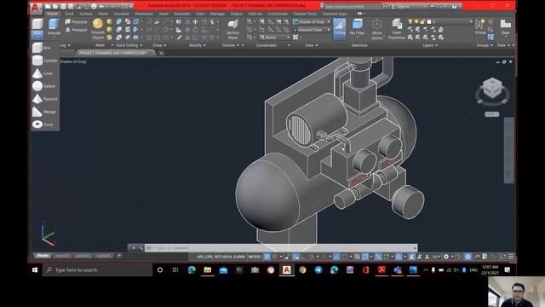Screen dimensions: 545x307
Task: Open the Shades of Gray visual style dropdown
Action: click(312, 22)
